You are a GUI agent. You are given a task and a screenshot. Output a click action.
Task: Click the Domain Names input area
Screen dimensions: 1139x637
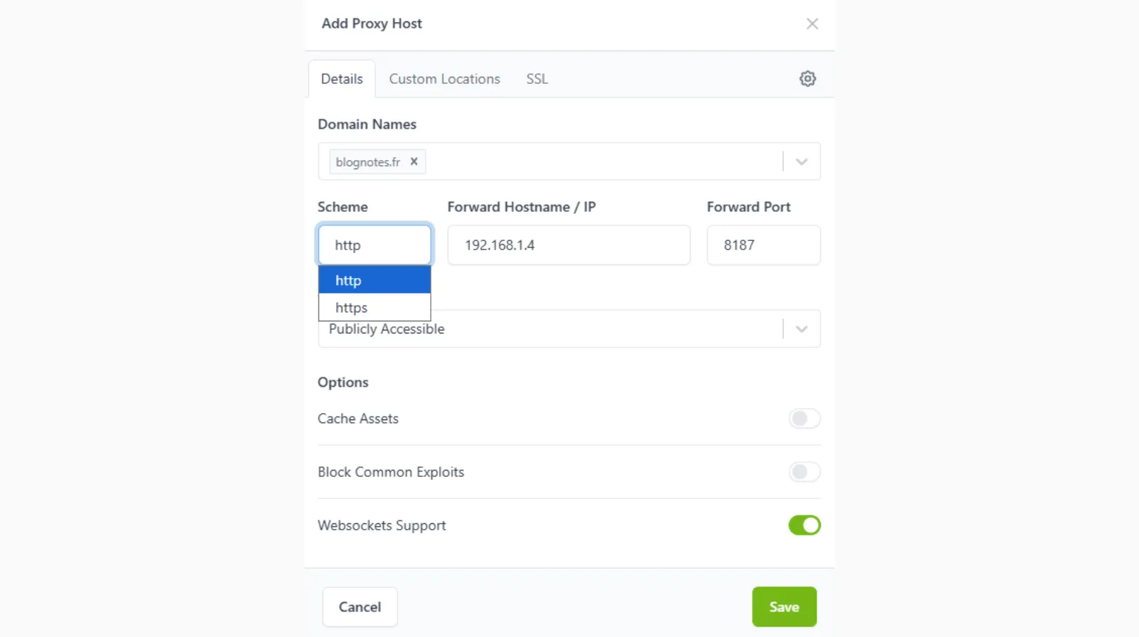click(598, 162)
